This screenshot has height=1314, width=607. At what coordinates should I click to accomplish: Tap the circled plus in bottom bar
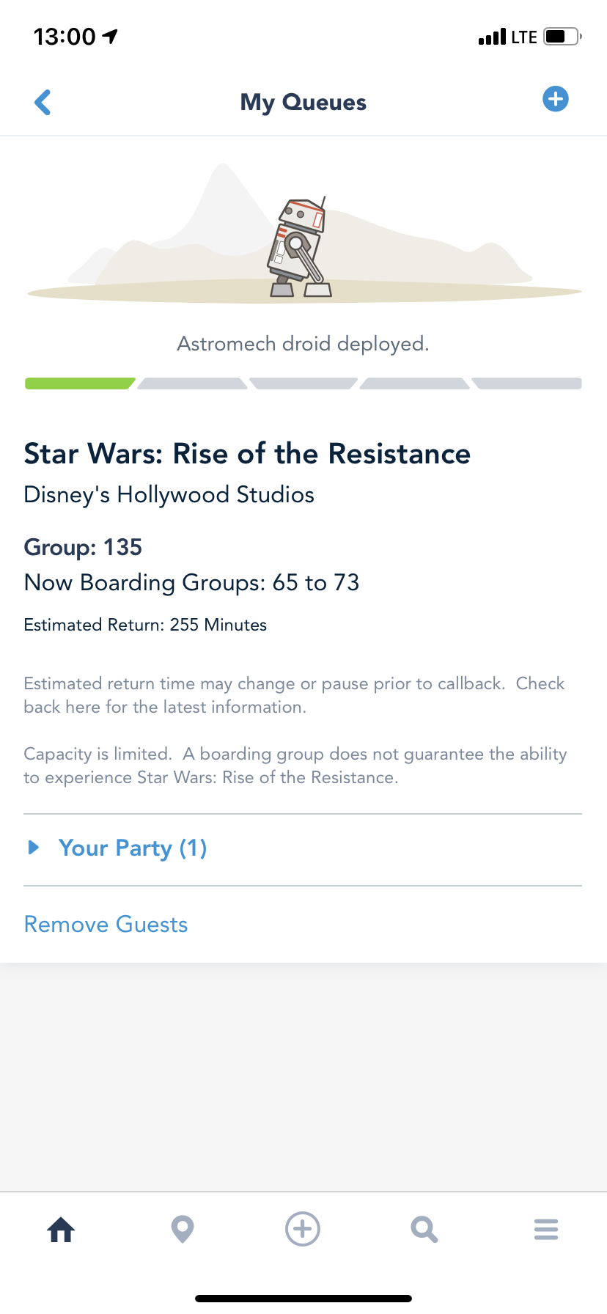pyautogui.click(x=303, y=1229)
